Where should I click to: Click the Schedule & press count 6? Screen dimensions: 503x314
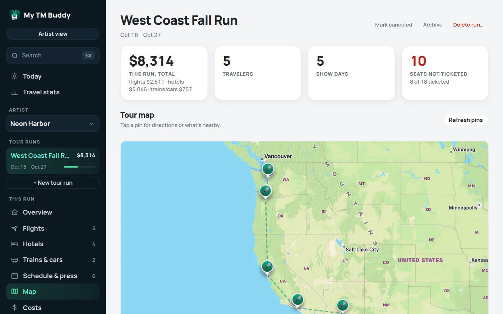pyautogui.click(x=93, y=276)
